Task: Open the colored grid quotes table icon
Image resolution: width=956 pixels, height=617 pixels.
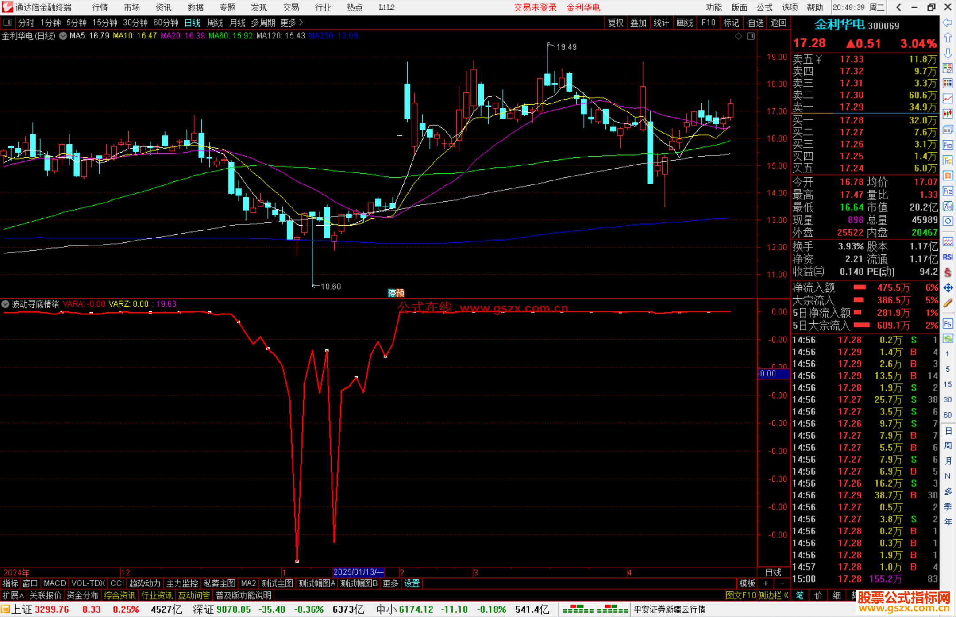Action: coord(948,84)
